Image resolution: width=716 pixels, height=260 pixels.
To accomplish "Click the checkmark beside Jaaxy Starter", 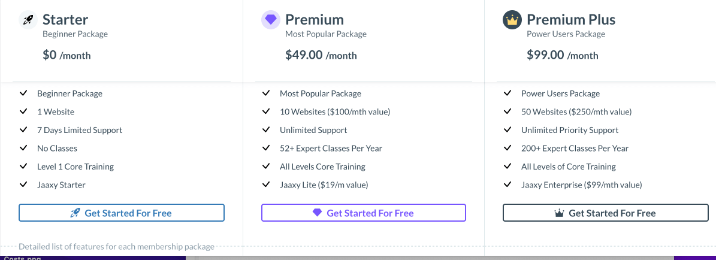I will pos(23,185).
